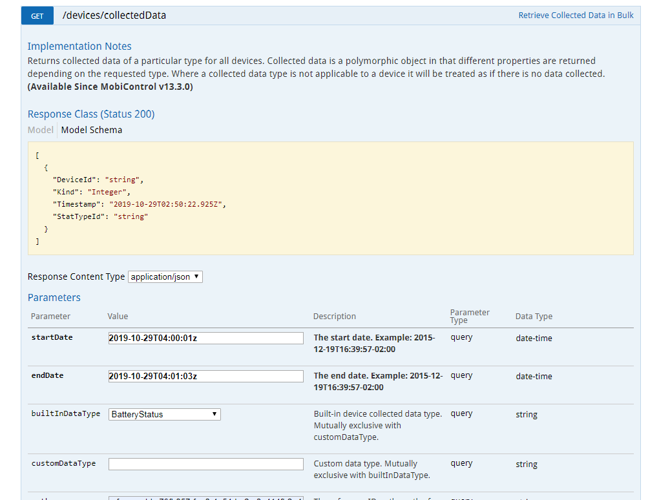The height and width of the screenshot is (500, 670).
Task: Click the builtInDataType parameter label
Action: point(65,413)
